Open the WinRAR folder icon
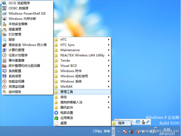This screenshot has height=136, width=181. [56, 87]
